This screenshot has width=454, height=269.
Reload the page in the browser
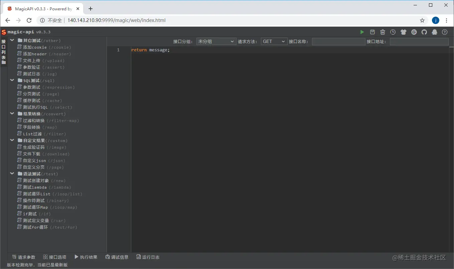[x=29, y=20]
